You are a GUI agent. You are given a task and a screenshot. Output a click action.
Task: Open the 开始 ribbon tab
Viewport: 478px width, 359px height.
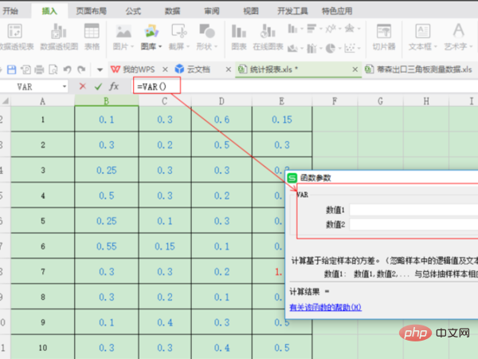(10, 11)
